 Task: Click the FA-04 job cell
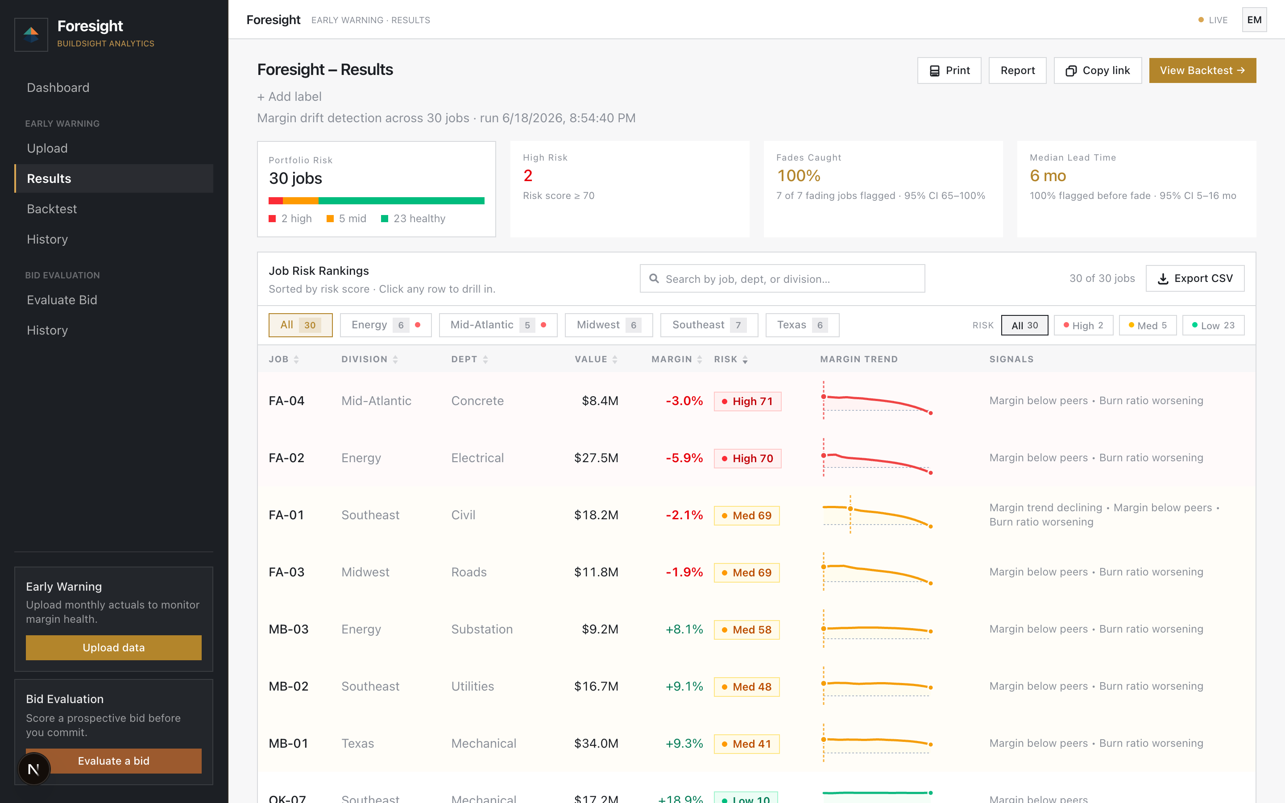287,401
